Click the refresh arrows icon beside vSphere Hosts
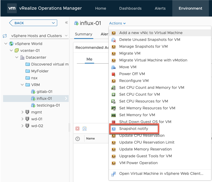 click(5, 36)
